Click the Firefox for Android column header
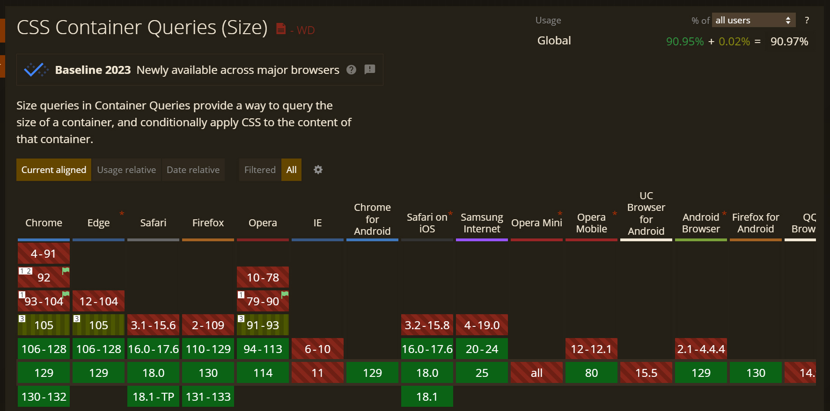 point(756,223)
